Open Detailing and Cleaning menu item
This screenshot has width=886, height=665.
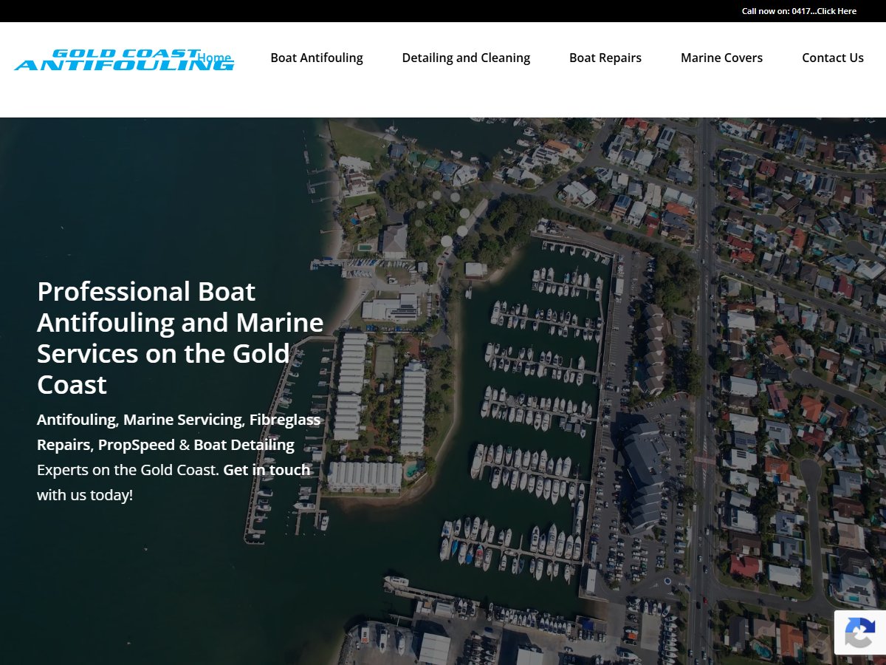pyautogui.click(x=466, y=58)
